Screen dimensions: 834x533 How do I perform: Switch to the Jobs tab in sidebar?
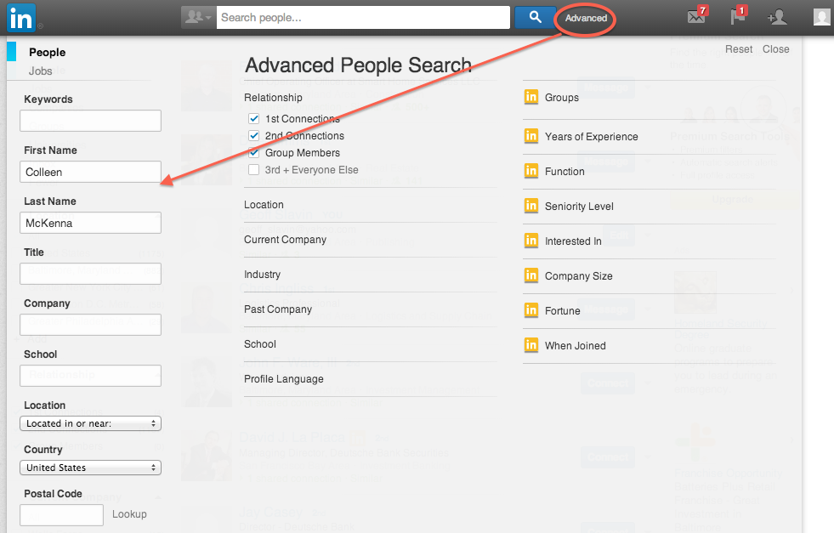tap(41, 71)
